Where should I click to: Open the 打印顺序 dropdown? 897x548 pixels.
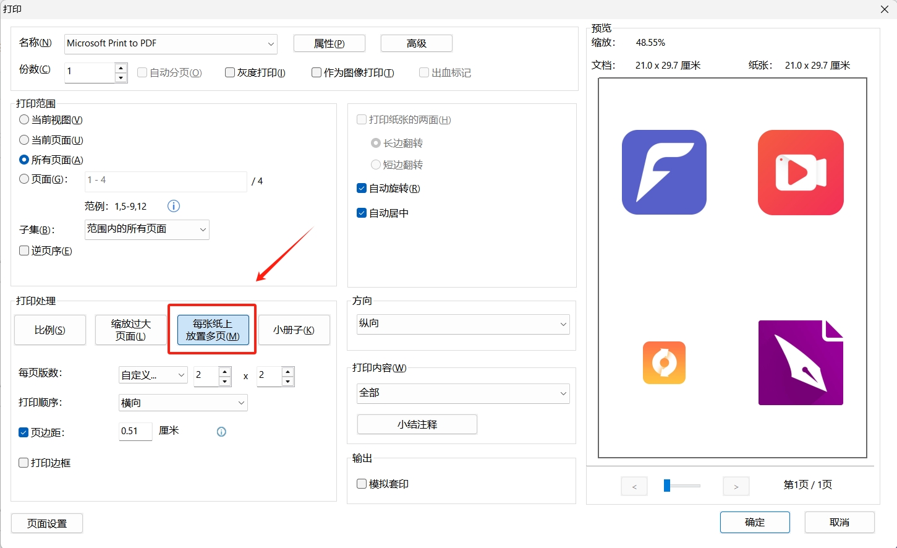[241, 403]
